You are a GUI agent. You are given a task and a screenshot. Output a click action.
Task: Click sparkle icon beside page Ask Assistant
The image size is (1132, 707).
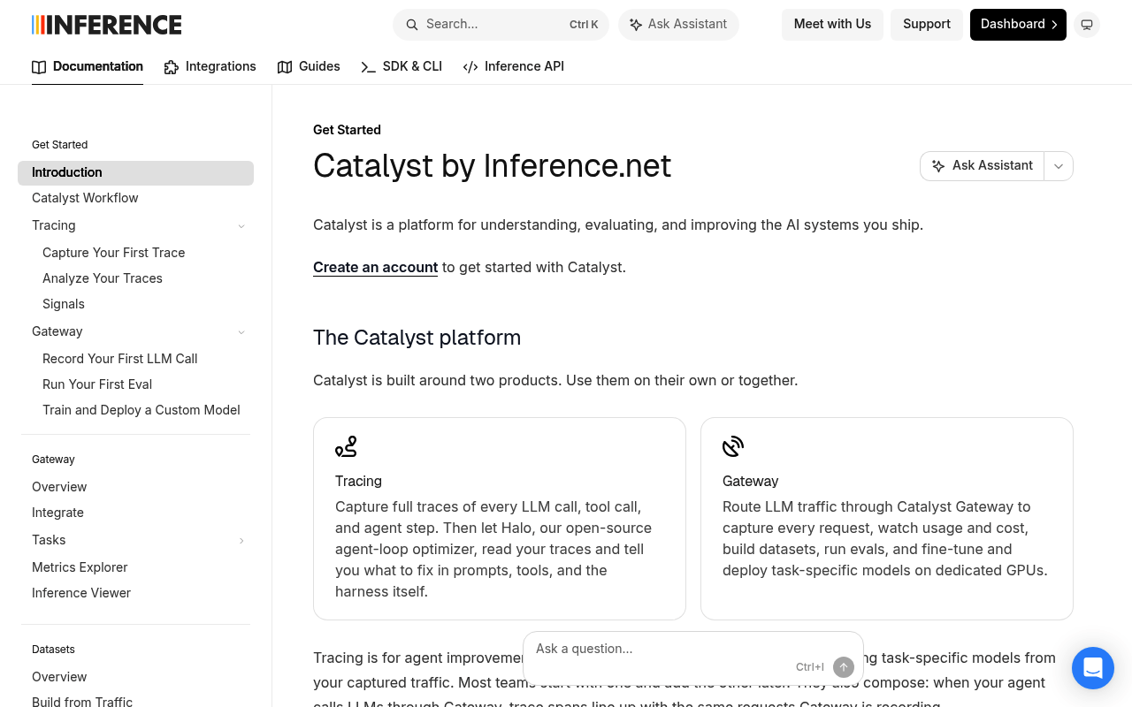938,166
